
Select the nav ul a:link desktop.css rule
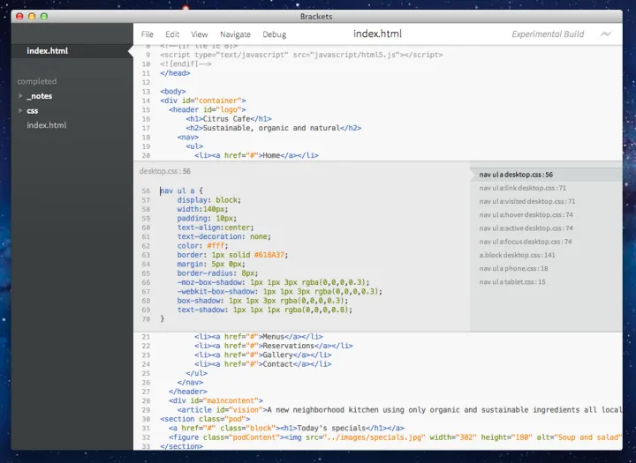click(x=522, y=188)
